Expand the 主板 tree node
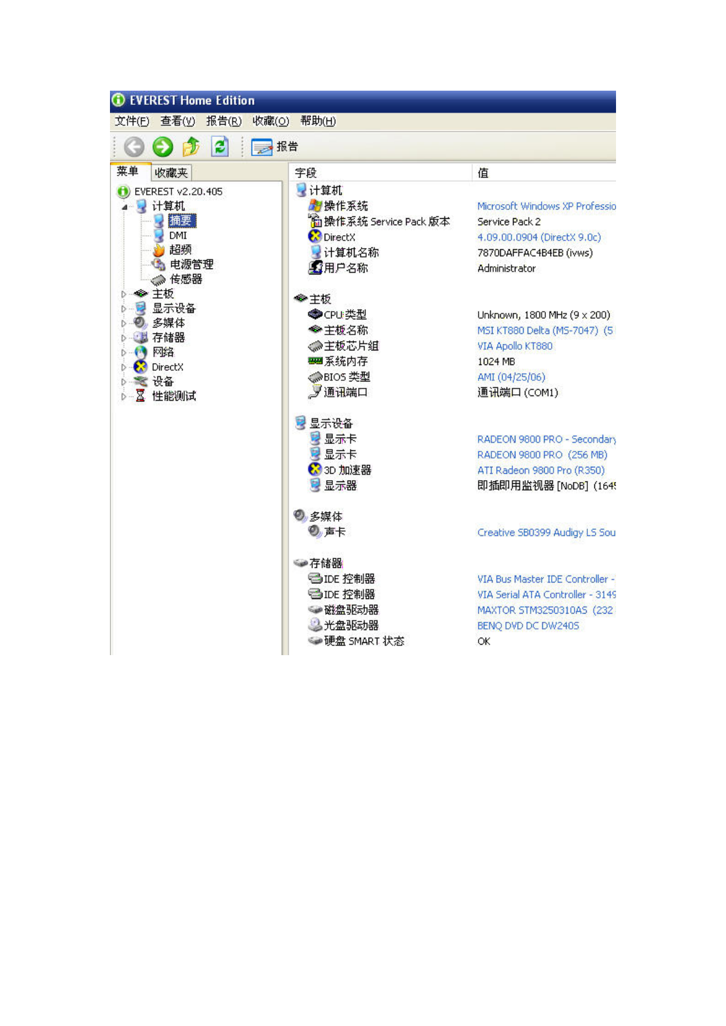This screenshot has width=726, height=1026. tap(123, 294)
